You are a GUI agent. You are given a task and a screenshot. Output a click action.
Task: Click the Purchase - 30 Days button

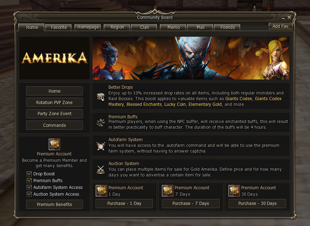(x=257, y=204)
